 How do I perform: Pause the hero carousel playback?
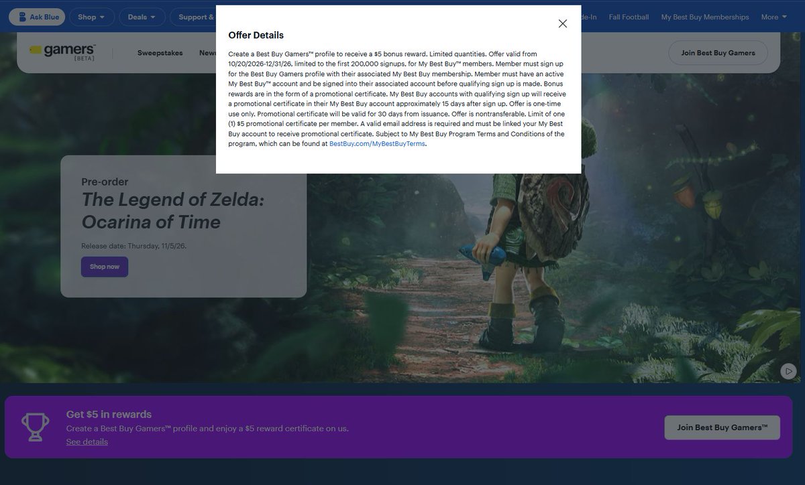788,370
